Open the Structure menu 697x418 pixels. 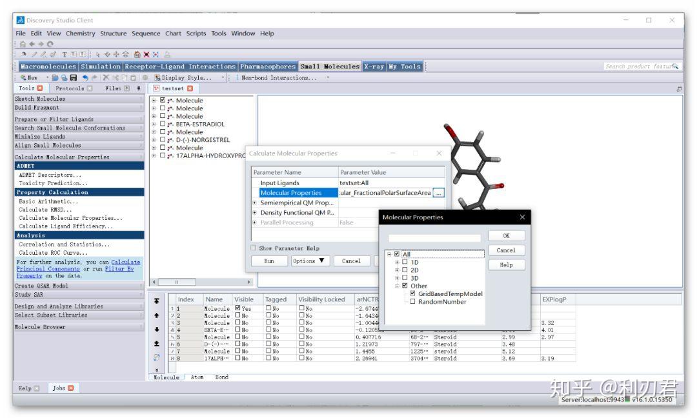(x=114, y=34)
